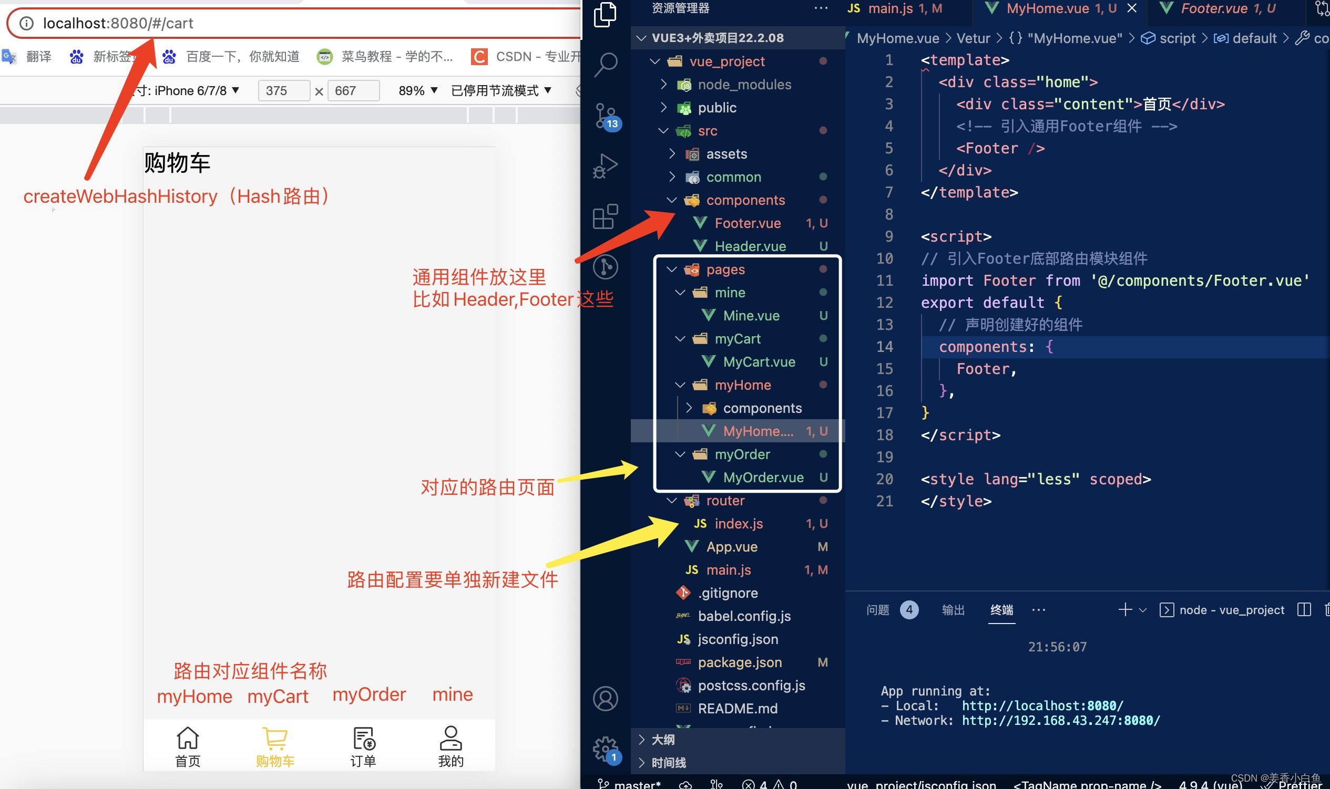Split the terminal panel
The height and width of the screenshot is (789, 1330).
click(1304, 610)
